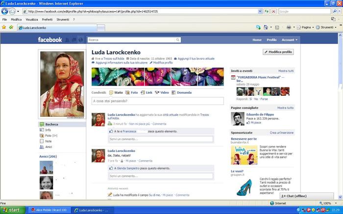Viewport: 343px width, 214px height.
Task: Open the Strumenti menu
Action: (63, 20)
